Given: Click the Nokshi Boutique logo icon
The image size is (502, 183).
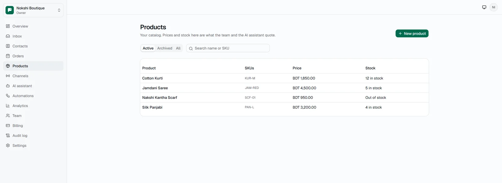Looking at the screenshot, I should 10,10.
